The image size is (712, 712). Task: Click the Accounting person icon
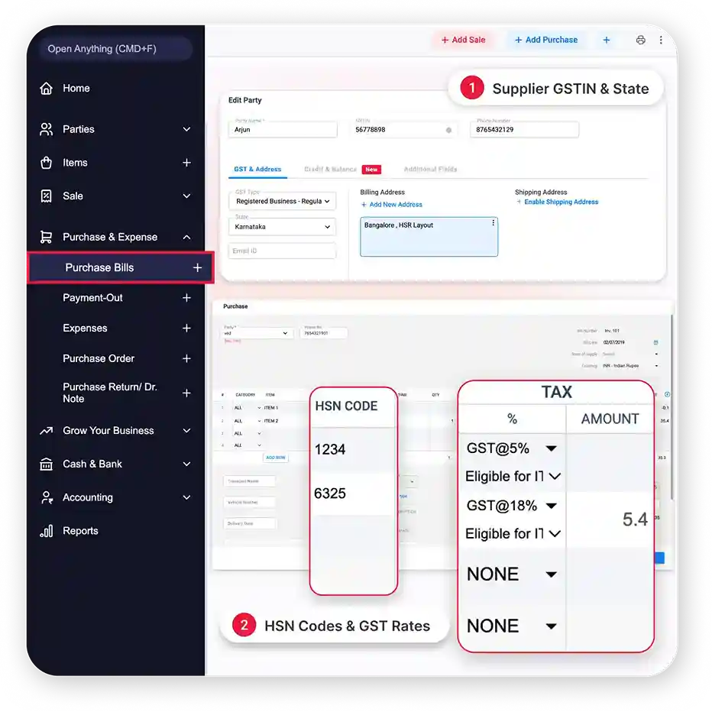[47, 497]
